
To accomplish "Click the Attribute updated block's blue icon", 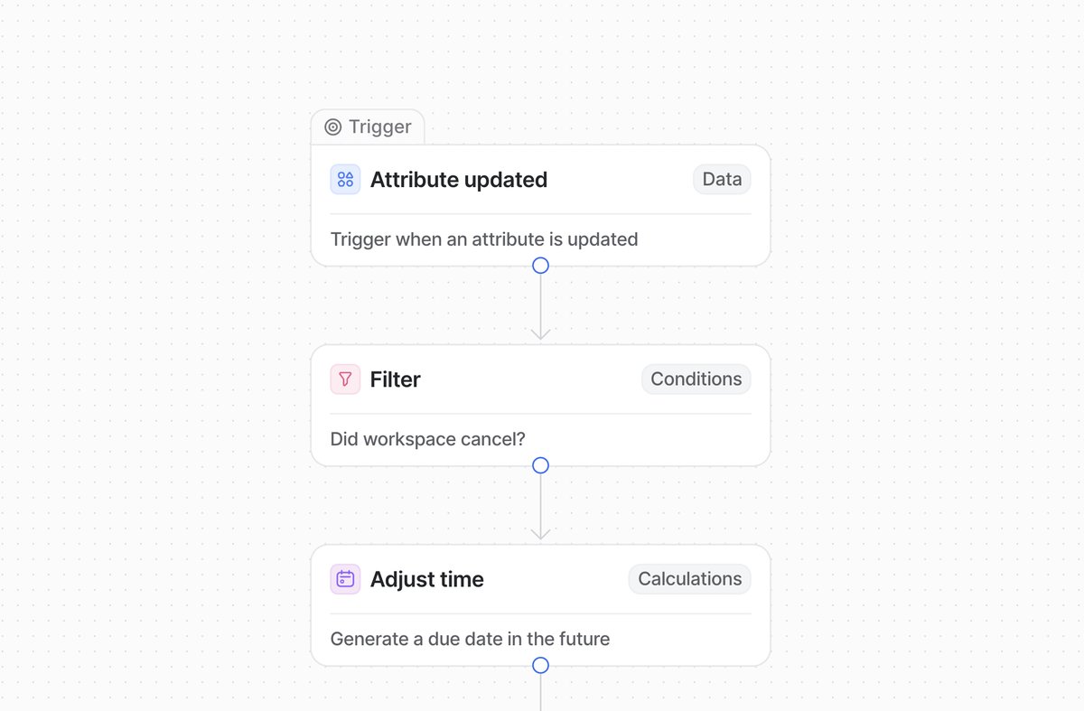I will [x=345, y=180].
